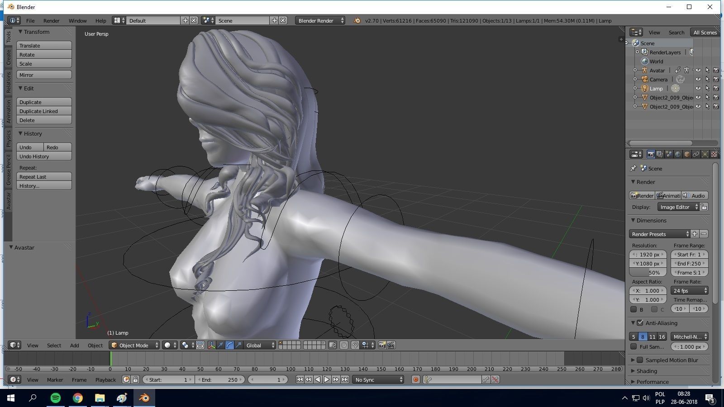Add a new scene with plus icon
Viewport: 724px width, 407px height.
(x=274, y=20)
